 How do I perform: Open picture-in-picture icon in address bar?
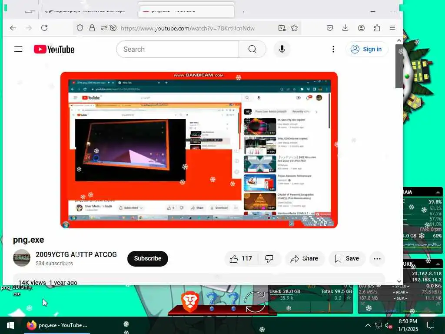point(282,28)
